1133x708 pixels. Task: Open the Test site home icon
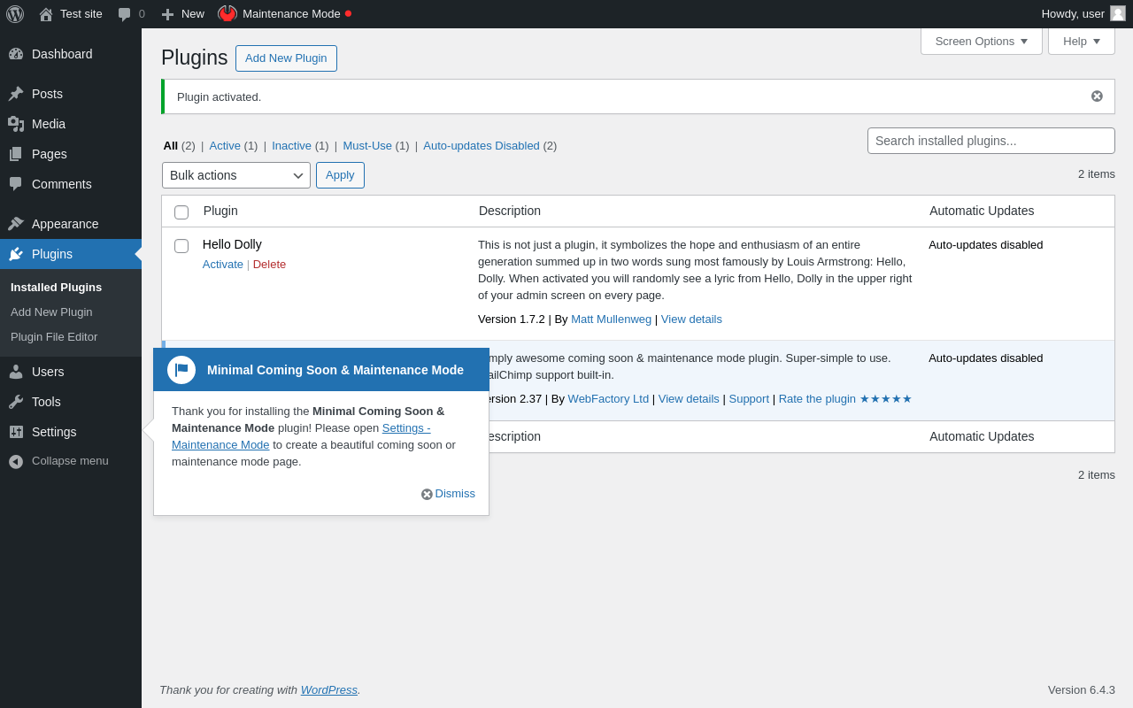coord(46,14)
